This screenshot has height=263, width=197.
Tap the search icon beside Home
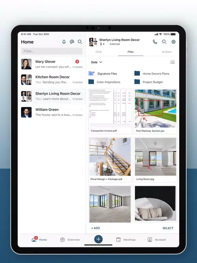[x=80, y=42]
